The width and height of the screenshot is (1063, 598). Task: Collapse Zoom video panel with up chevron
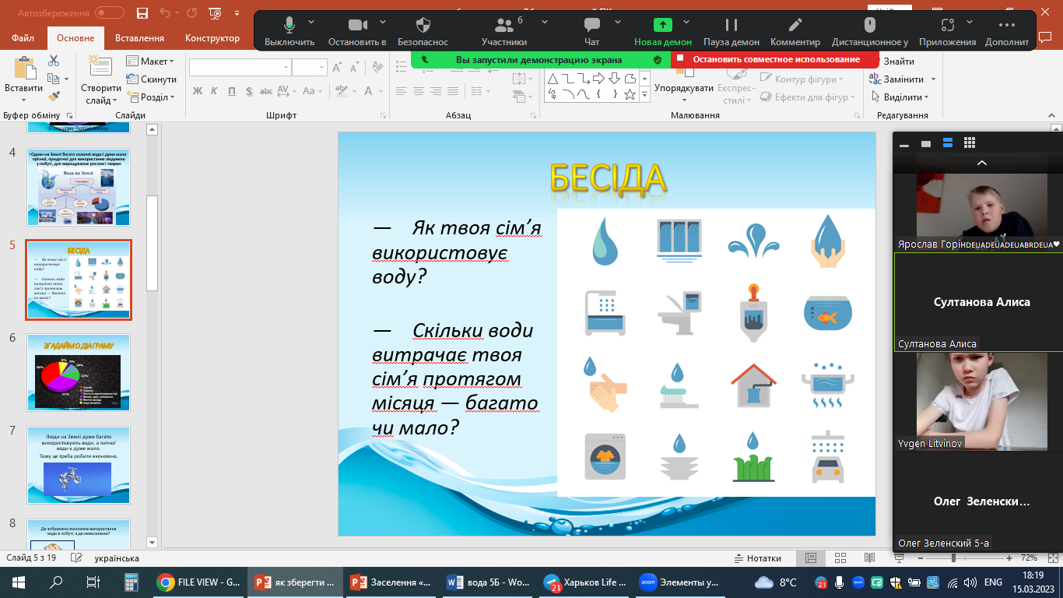pos(982,163)
